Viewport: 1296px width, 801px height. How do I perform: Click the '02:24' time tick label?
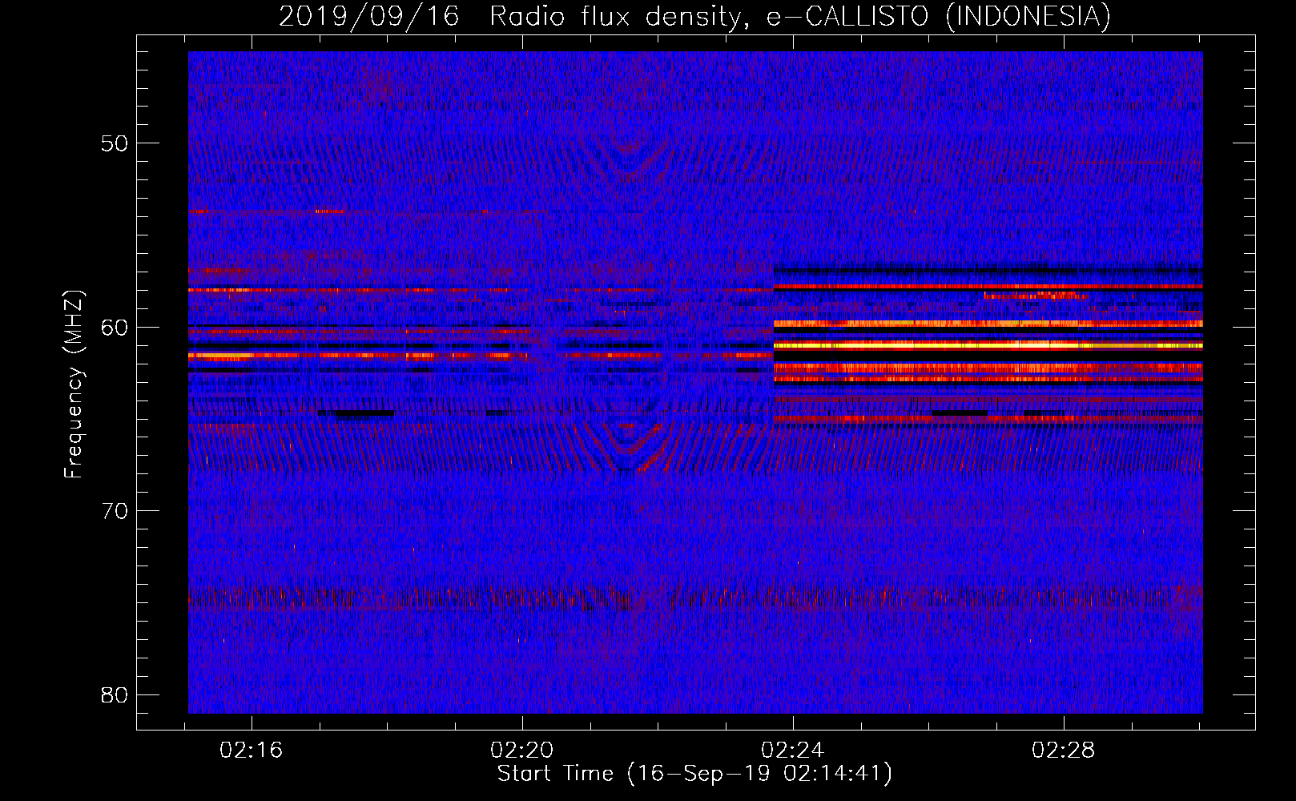coord(793,751)
